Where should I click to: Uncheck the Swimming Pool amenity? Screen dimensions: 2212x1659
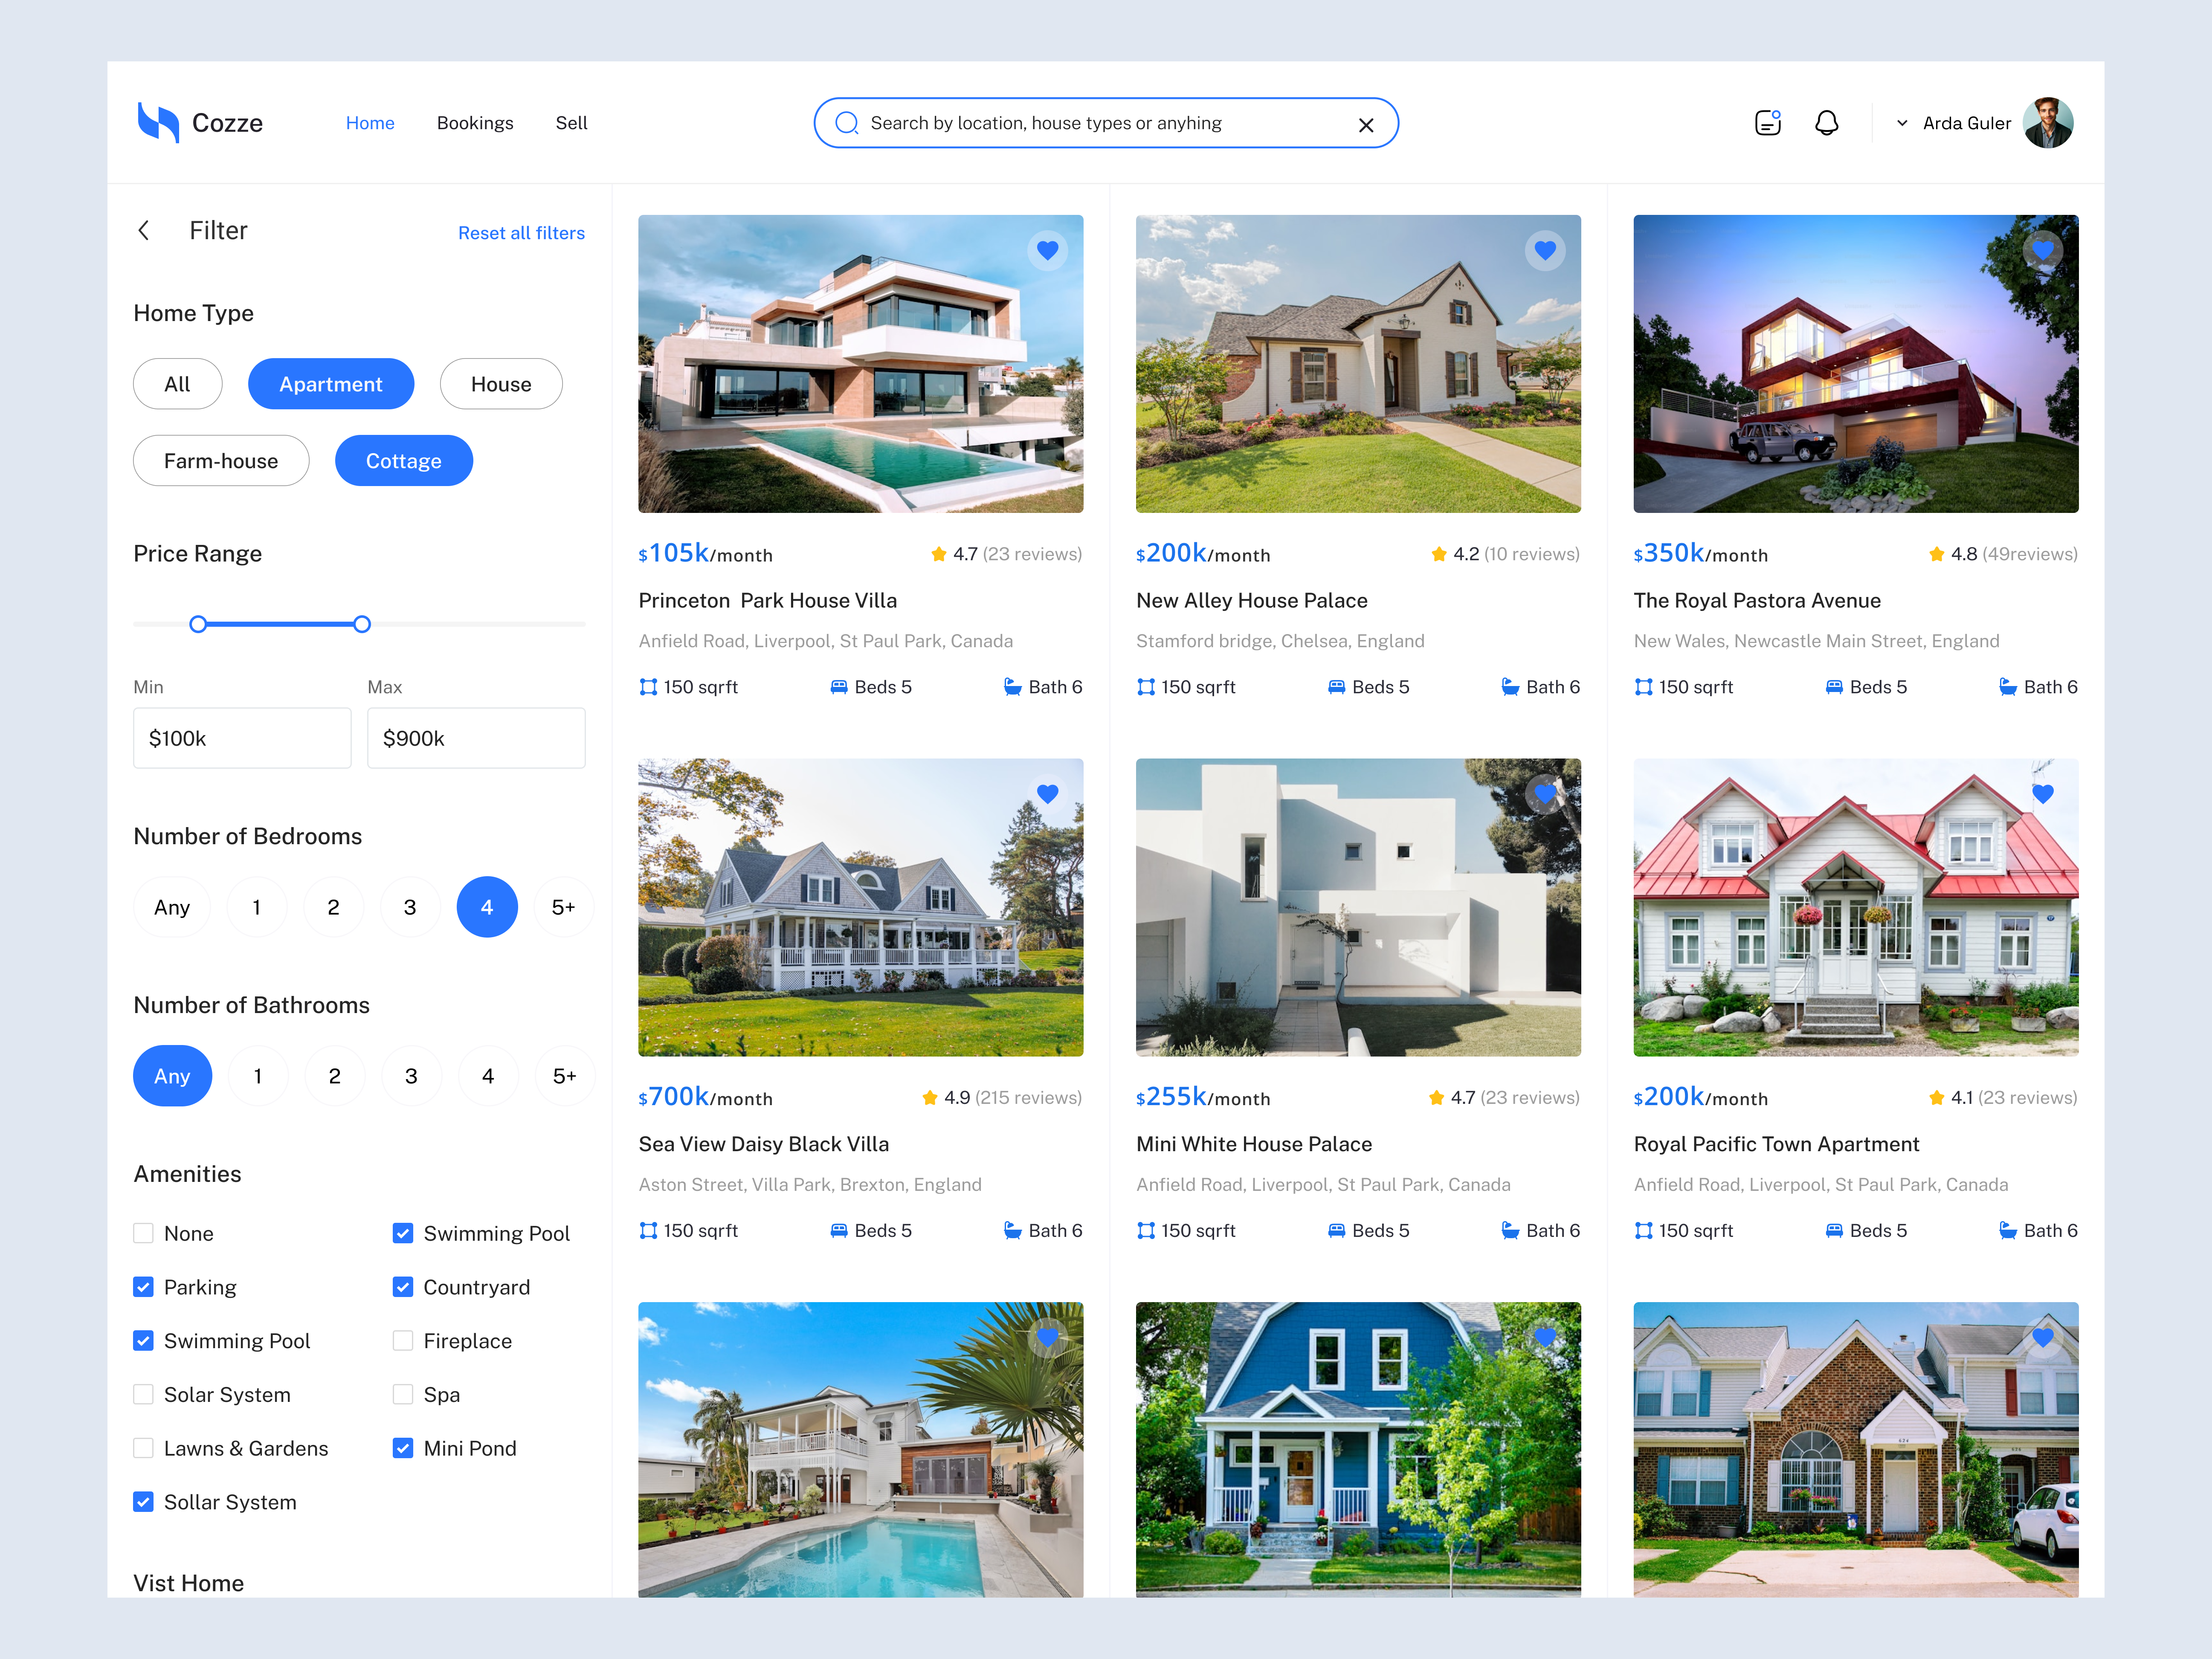[144, 1340]
